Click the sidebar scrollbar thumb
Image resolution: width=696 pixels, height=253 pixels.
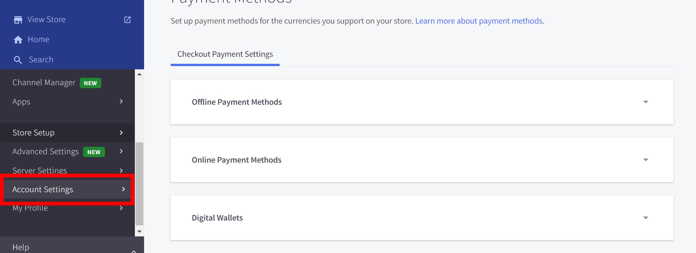[139, 183]
